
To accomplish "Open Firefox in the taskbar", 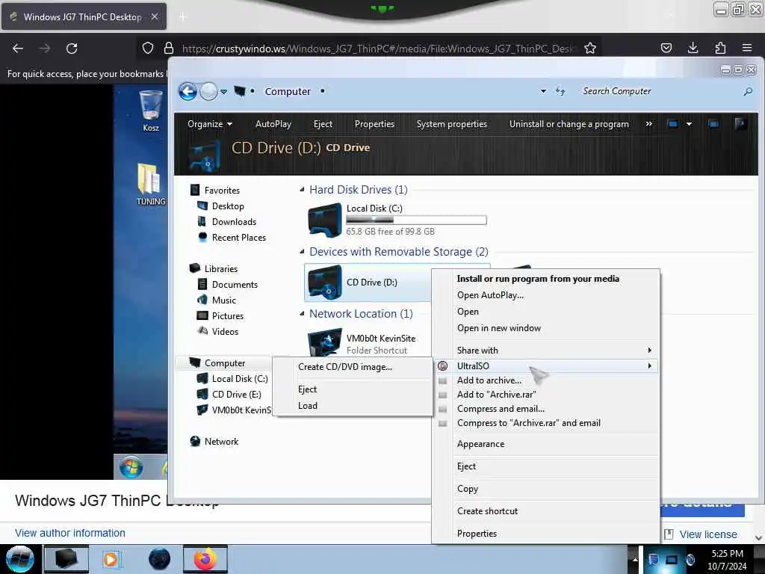I will [205, 559].
